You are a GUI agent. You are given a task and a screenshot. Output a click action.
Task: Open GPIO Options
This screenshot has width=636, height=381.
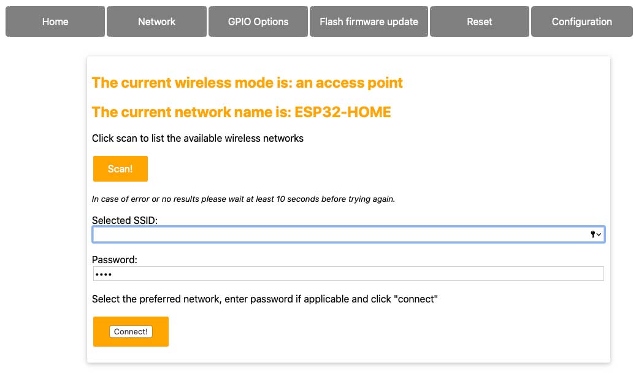[258, 21]
